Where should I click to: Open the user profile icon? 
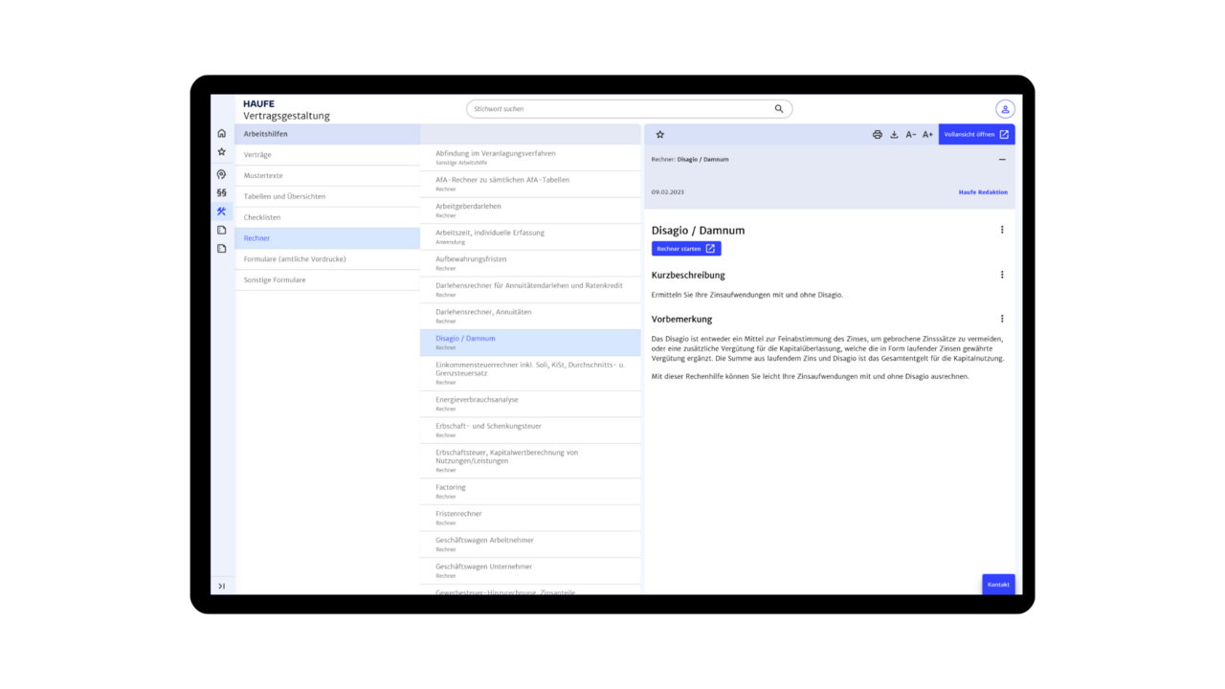click(x=1005, y=109)
